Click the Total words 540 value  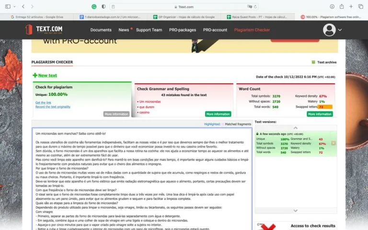click(276, 107)
